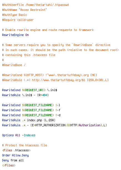Click the #Require valid-user line
The width and height of the screenshot is (121, 170).
coord(18,20)
